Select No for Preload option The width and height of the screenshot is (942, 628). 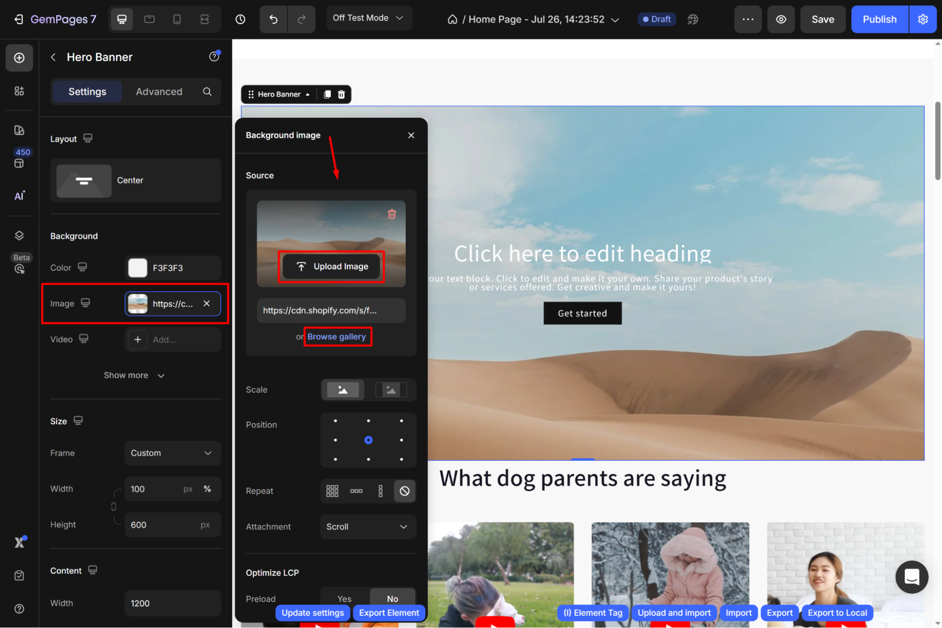click(392, 598)
